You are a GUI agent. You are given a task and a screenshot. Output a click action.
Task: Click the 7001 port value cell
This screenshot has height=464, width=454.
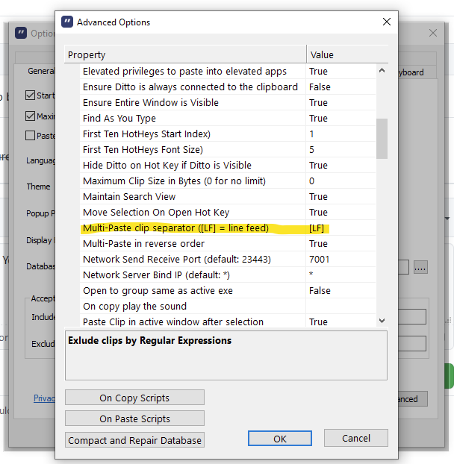click(x=340, y=260)
